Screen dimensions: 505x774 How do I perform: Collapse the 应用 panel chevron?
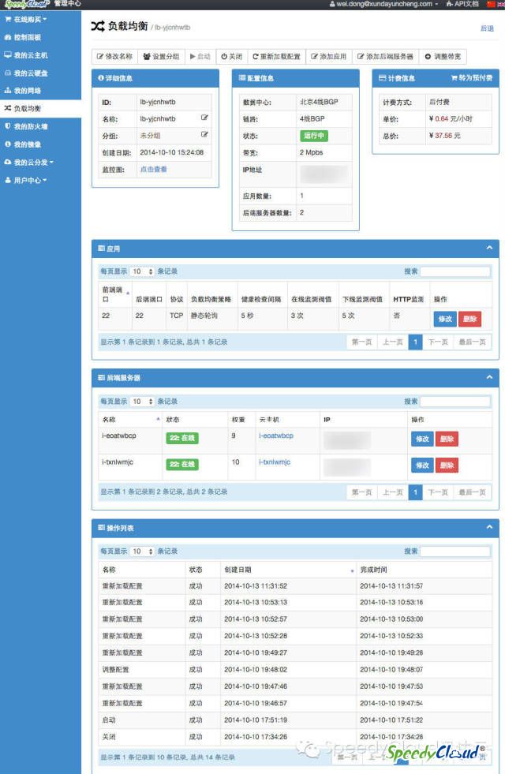point(489,248)
